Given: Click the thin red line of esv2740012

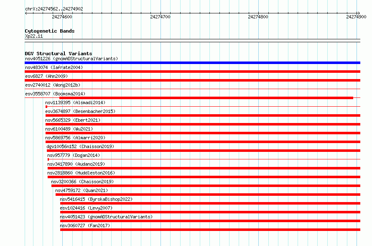Looking at the screenshot, I should tap(192, 89).
